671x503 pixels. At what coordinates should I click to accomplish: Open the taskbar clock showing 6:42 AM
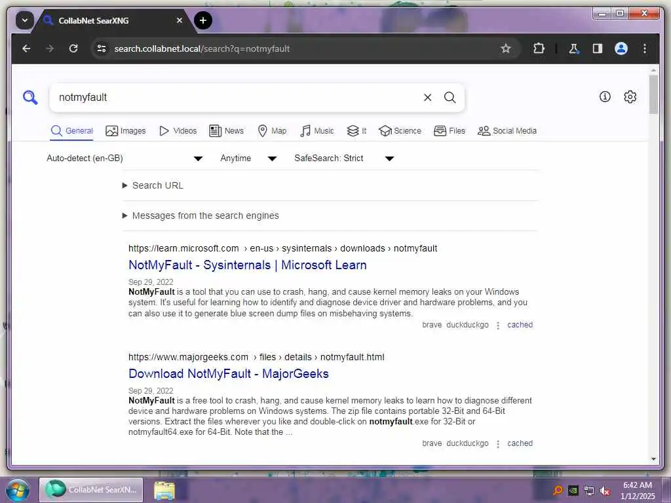pyautogui.click(x=637, y=491)
